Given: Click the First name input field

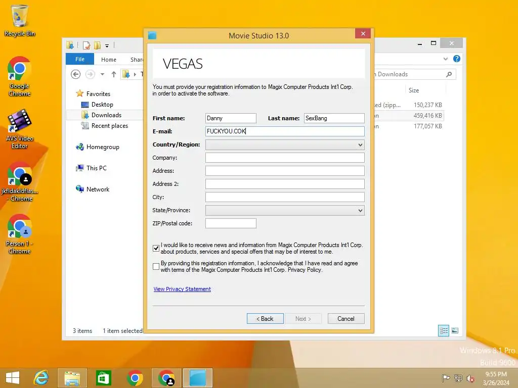Looking at the screenshot, I should [x=231, y=118].
